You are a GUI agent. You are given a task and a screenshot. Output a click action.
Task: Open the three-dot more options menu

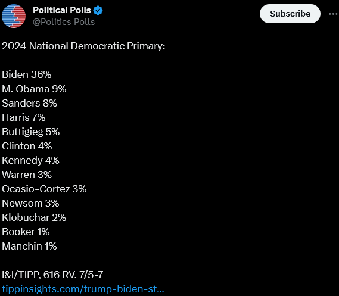(x=334, y=14)
